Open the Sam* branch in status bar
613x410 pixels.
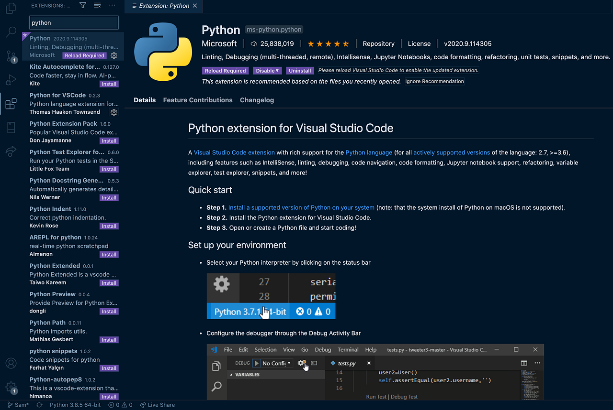click(17, 405)
